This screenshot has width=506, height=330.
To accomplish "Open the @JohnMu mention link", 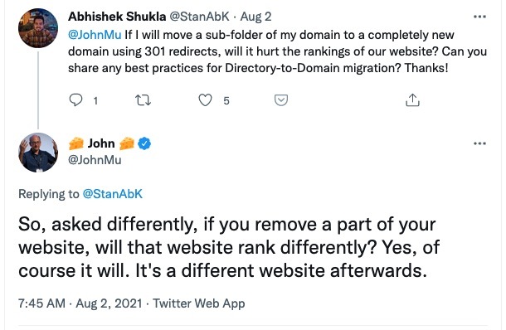I will [x=95, y=35].
